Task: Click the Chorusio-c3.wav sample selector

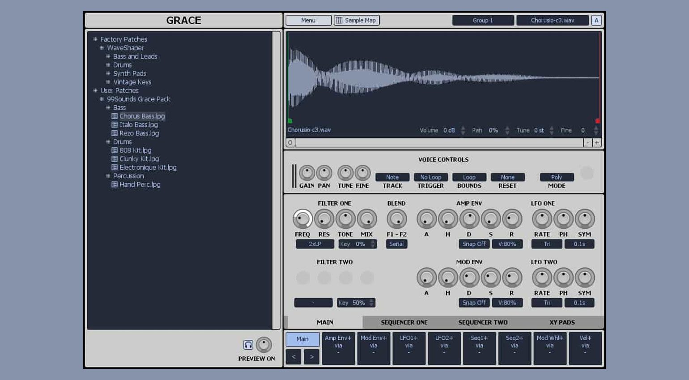Action: tap(553, 20)
